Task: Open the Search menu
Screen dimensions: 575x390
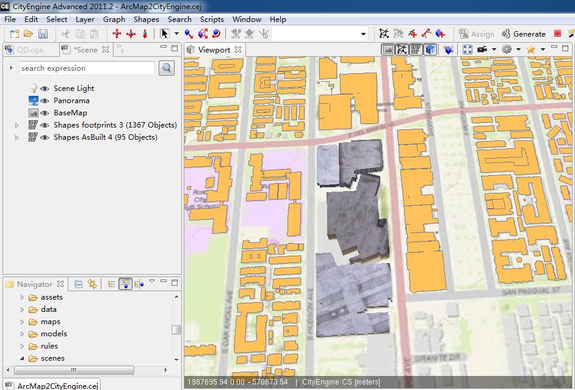Action: coord(179,20)
